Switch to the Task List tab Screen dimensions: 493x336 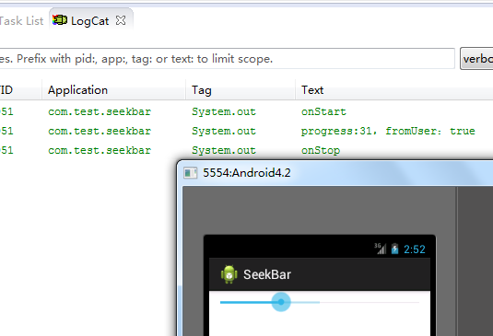tap(21, 21)
